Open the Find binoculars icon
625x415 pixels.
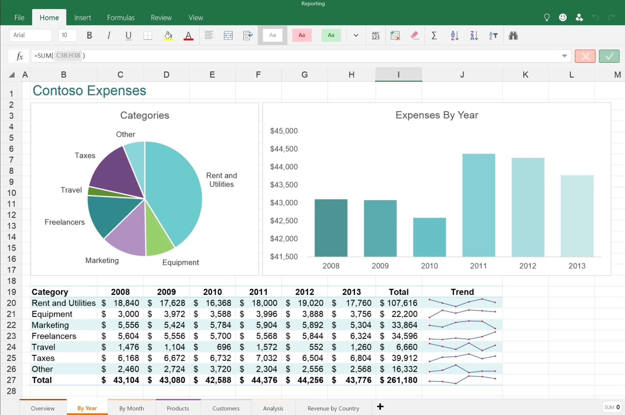[513, 35]
